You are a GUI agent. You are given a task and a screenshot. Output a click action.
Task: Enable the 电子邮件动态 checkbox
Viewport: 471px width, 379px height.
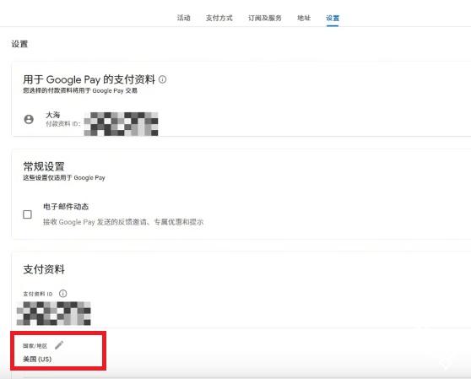[27, 214]
